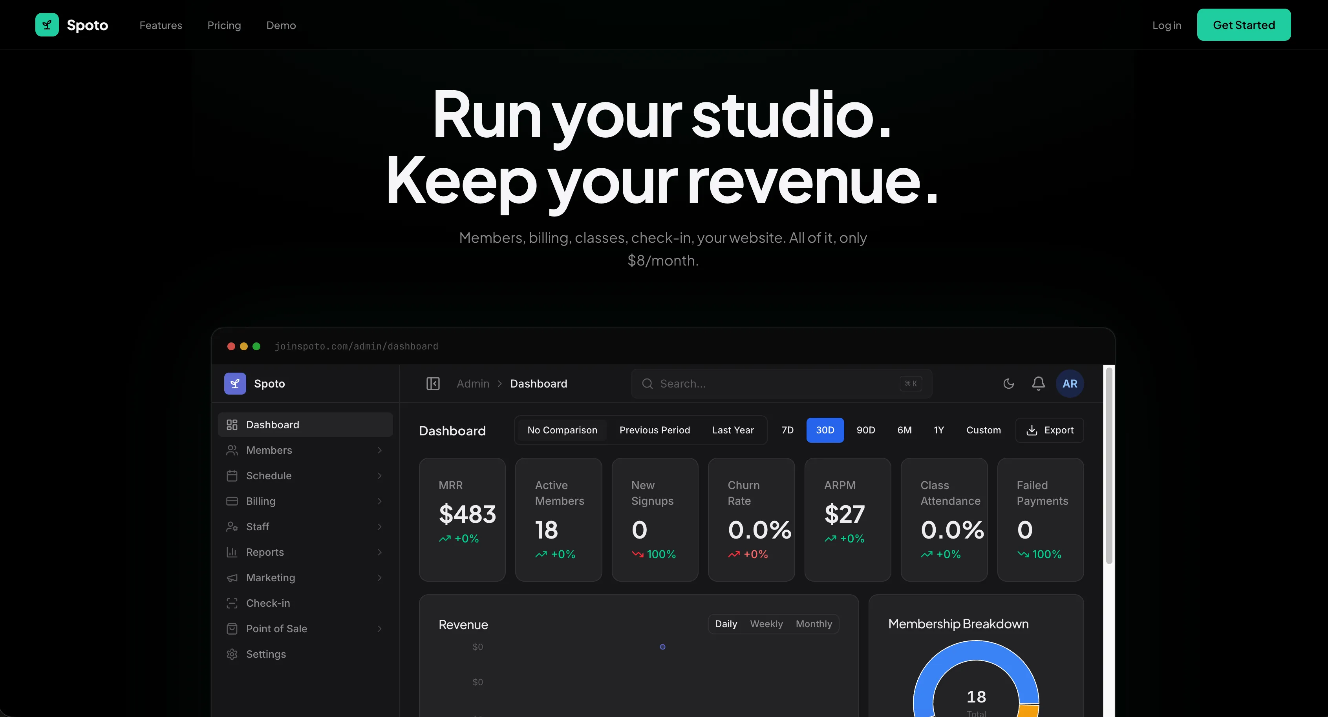Click the Churn Rate red trend icon
The width and height of the screenshot is (1328, 717).
tap(734, 555)
